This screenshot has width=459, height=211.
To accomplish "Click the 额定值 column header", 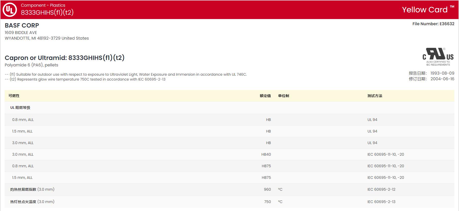I will point(265,96).
